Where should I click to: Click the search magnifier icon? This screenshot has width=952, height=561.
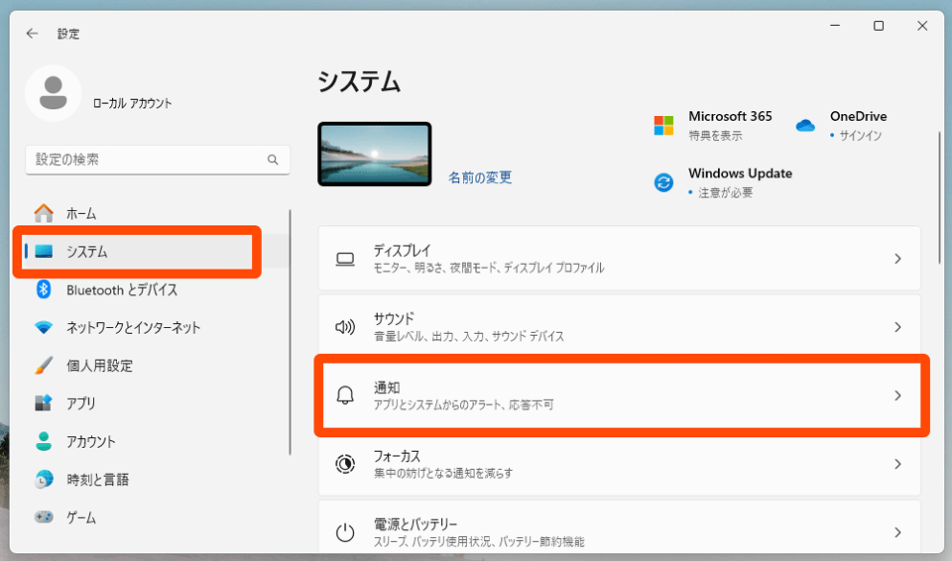pyautogui.click(x=273, y=160)
